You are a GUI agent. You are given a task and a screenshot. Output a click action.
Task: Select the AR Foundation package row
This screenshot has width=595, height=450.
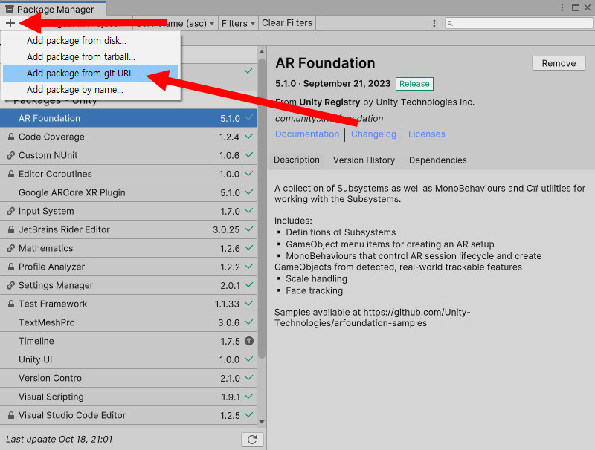click(x=128, y=118)
